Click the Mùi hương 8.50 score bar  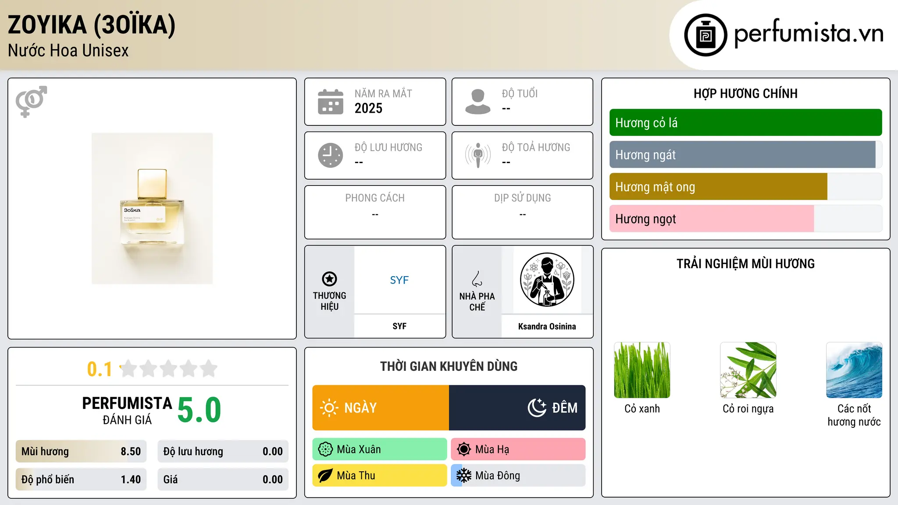click(x=81, y=452)
